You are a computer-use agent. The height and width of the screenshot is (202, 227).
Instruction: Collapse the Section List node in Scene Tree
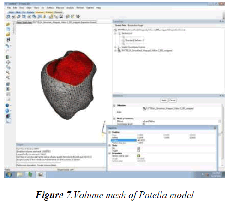pos(115,33)
